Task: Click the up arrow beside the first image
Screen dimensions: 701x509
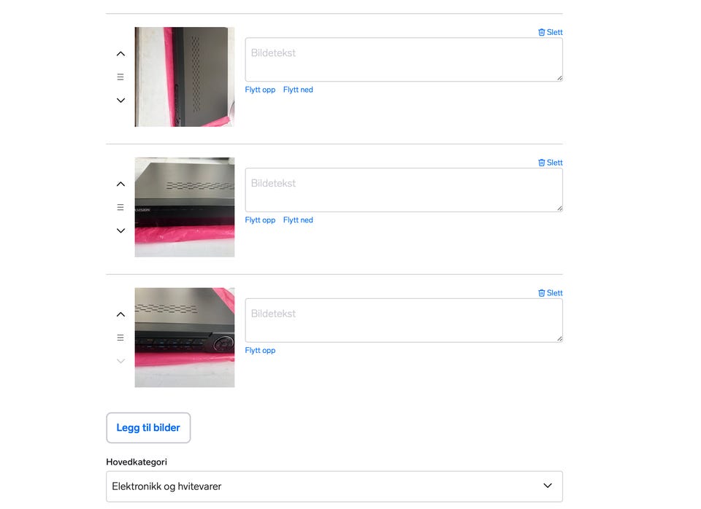Action: point(120,53)
